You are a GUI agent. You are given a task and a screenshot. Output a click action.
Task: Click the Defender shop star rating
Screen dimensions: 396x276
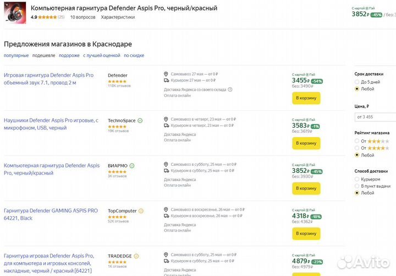(x=117, y=81)
